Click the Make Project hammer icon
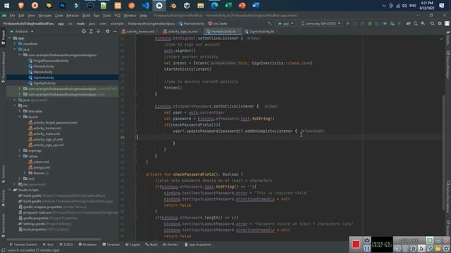Screen dimensions: 451x253 point(269,23)
